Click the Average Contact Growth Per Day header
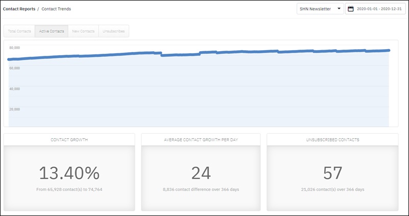The height and width of the screenshot is (216, 409). (x=201, y=139)
